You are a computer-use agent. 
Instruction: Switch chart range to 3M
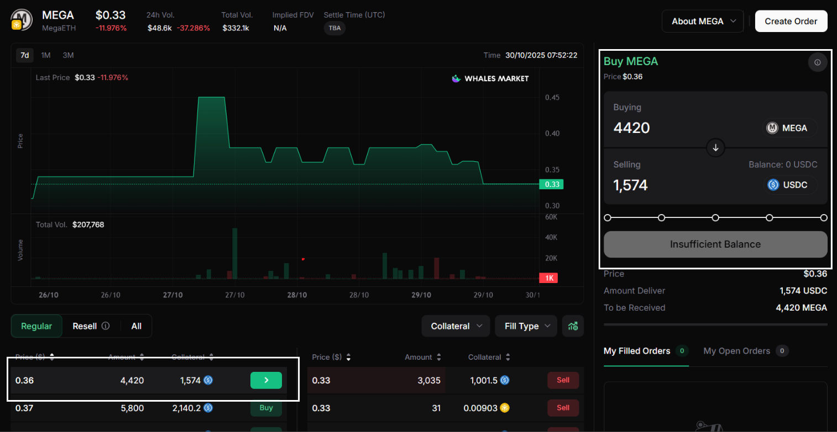point(68,55)
